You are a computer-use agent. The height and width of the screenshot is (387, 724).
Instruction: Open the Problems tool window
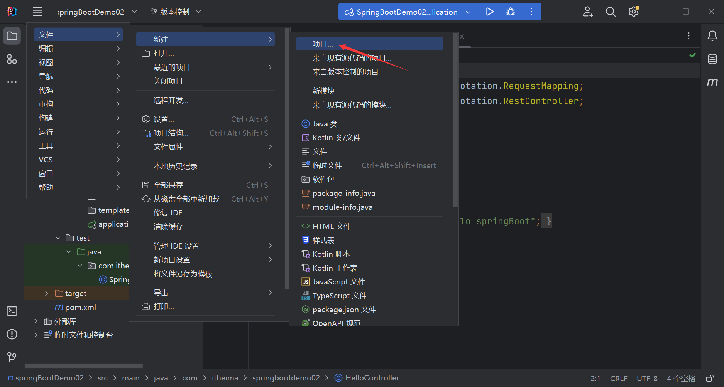pos(12,334)
